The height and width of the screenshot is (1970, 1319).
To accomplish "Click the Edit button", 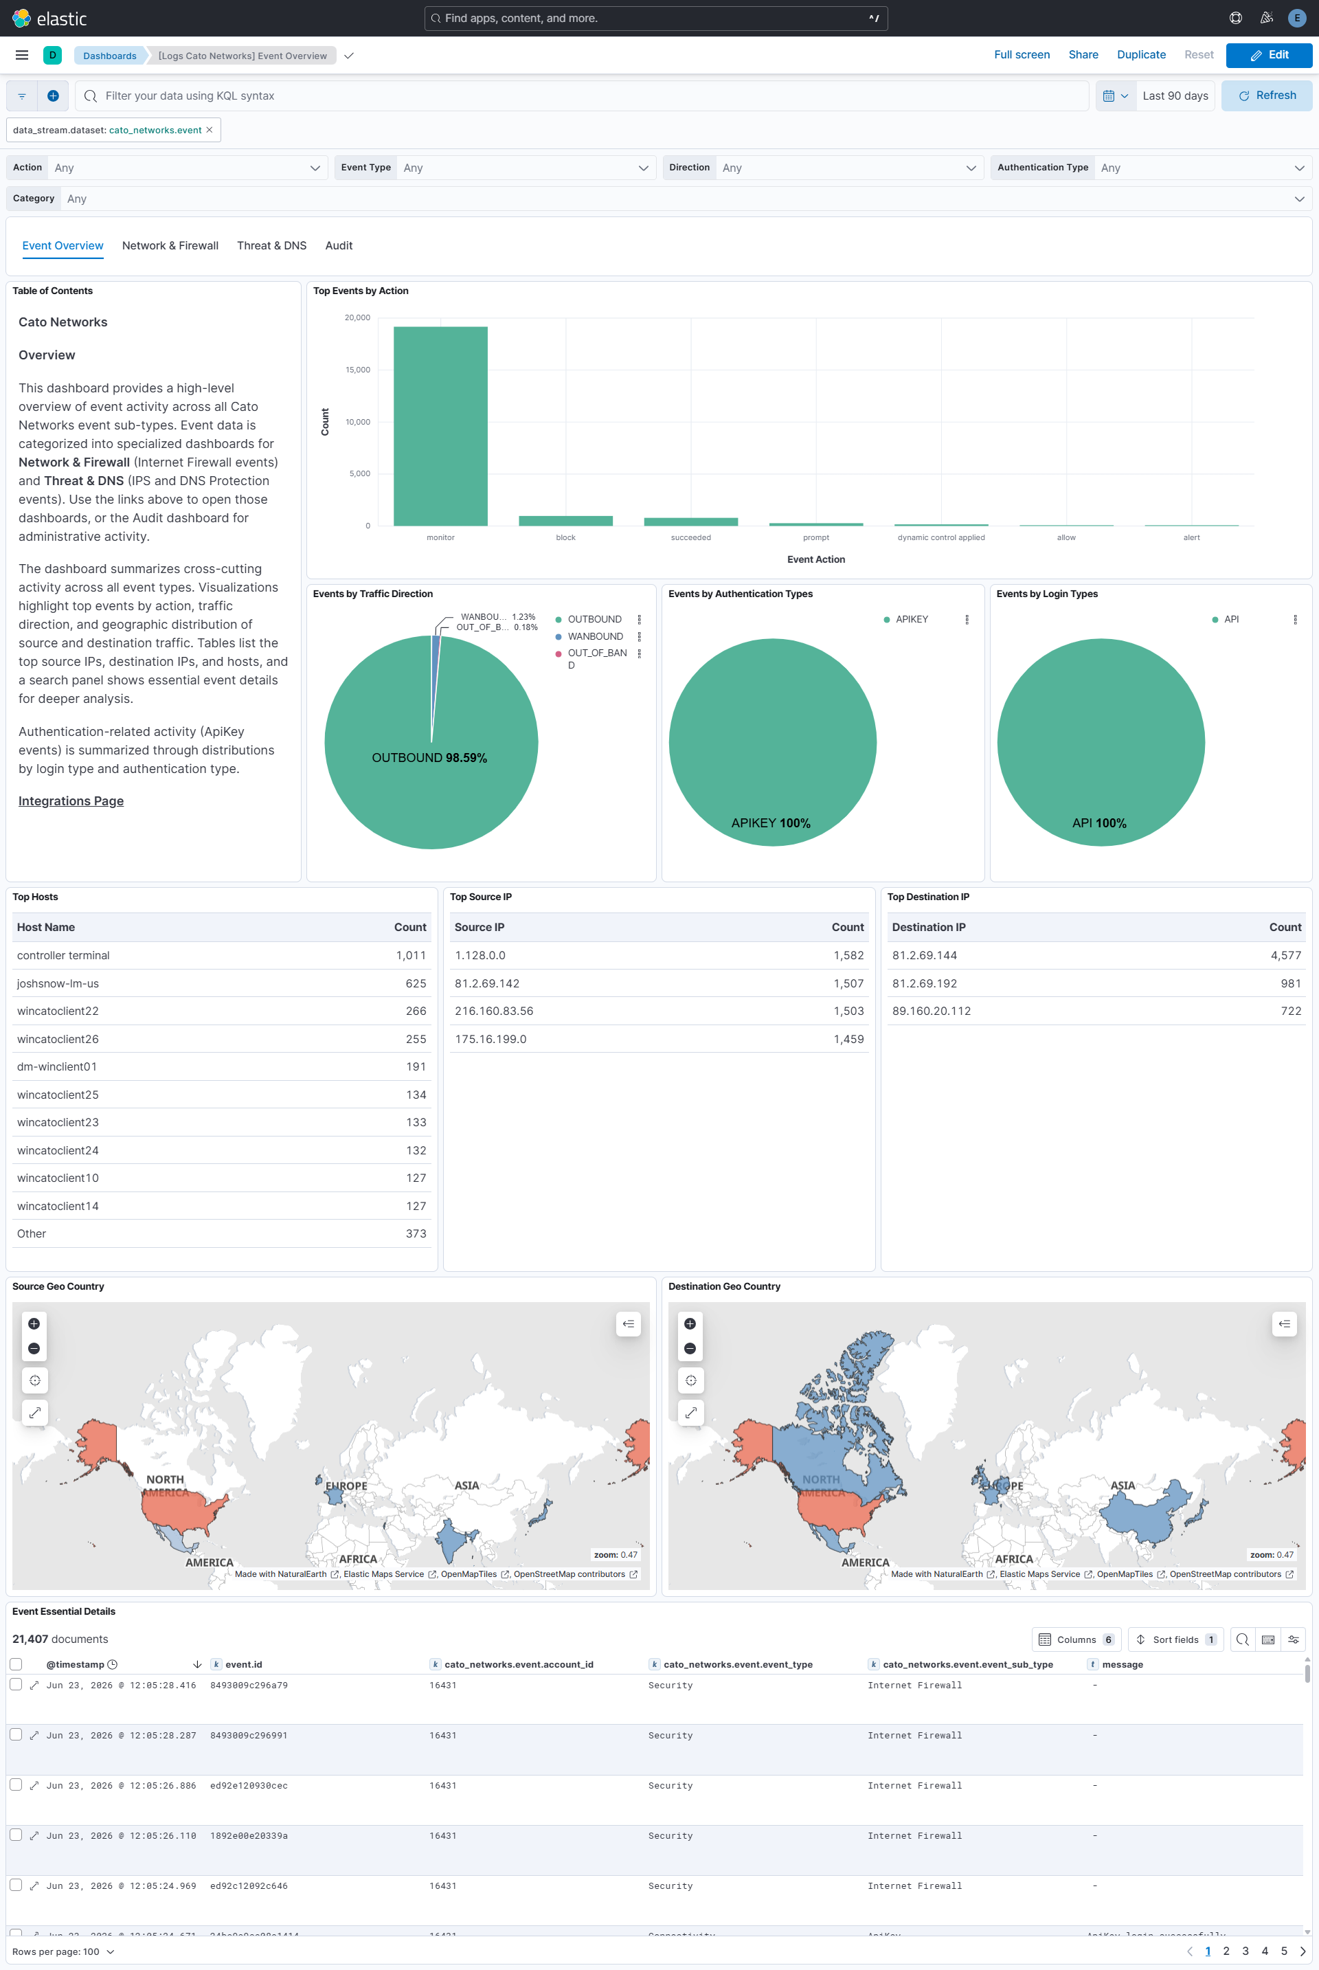I will 1269,56.
